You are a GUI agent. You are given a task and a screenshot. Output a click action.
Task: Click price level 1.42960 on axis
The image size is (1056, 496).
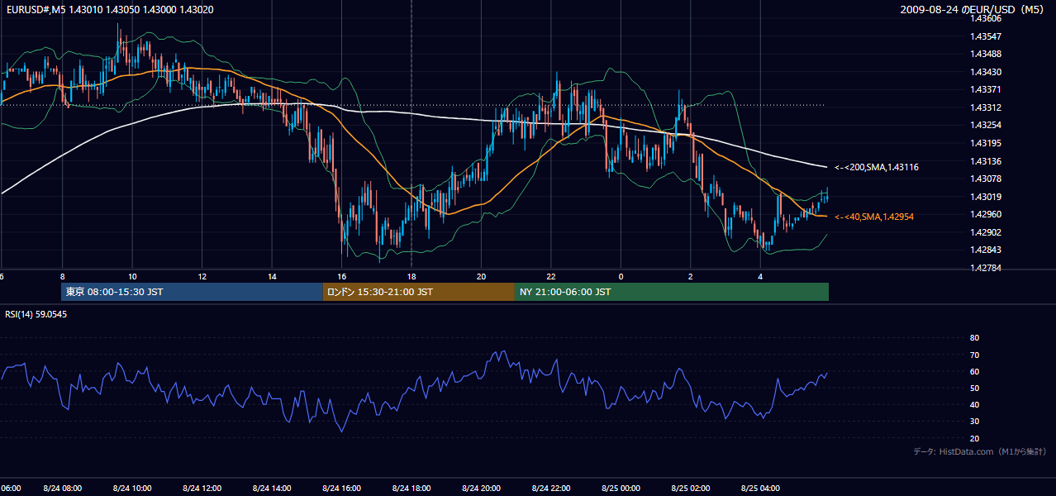point(986,214)
